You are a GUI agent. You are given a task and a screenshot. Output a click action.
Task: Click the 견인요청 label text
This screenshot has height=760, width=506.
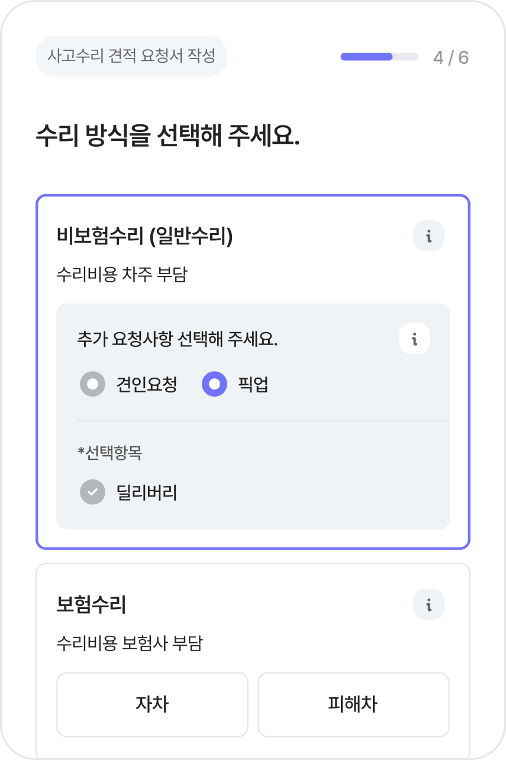pyautogui.click(x=147, y=385)
